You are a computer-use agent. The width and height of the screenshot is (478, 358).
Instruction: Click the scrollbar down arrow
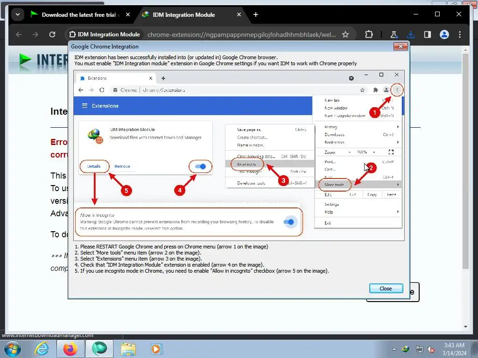pos(465,327)
